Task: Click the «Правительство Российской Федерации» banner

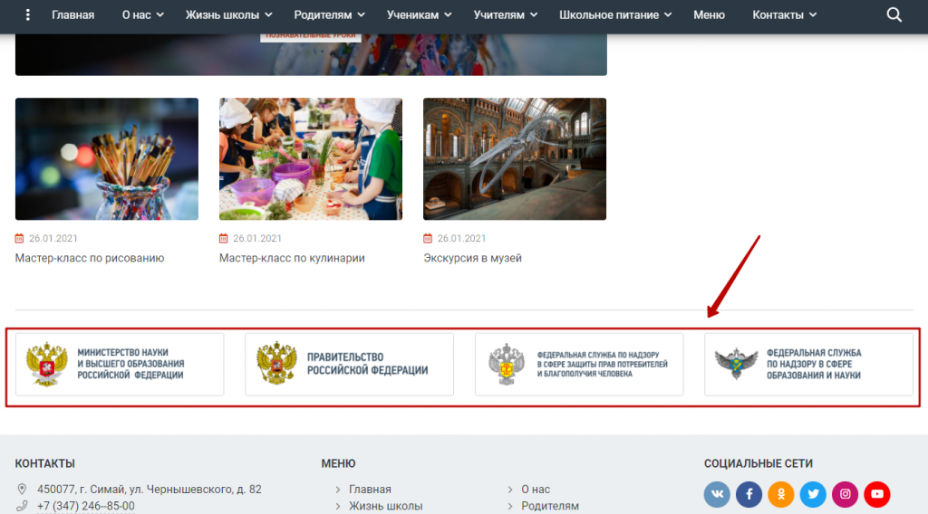Action: point(349,364)
